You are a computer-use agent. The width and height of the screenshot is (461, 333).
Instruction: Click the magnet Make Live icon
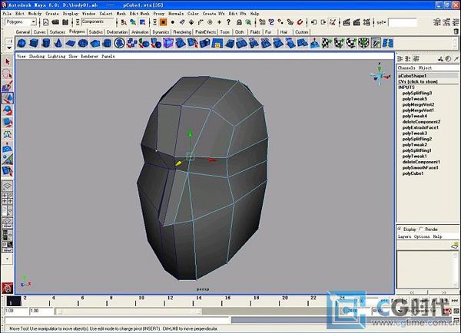pos(300,22)
